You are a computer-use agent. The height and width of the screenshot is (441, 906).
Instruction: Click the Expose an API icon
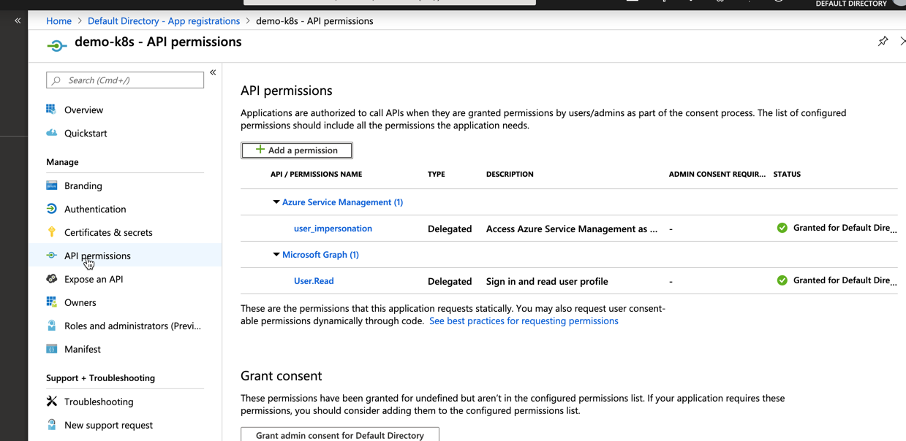click(x=51, y=279)
